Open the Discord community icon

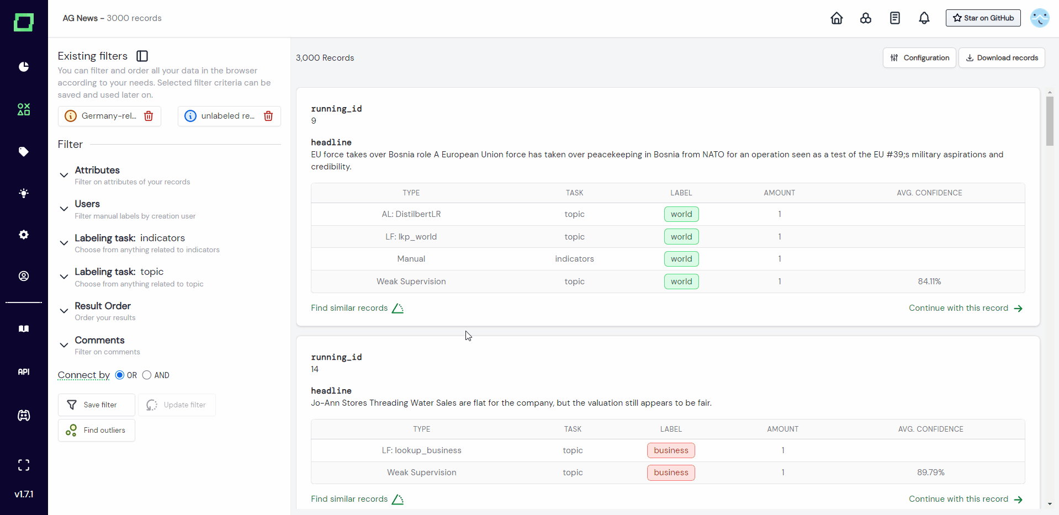tap(24, 416)
